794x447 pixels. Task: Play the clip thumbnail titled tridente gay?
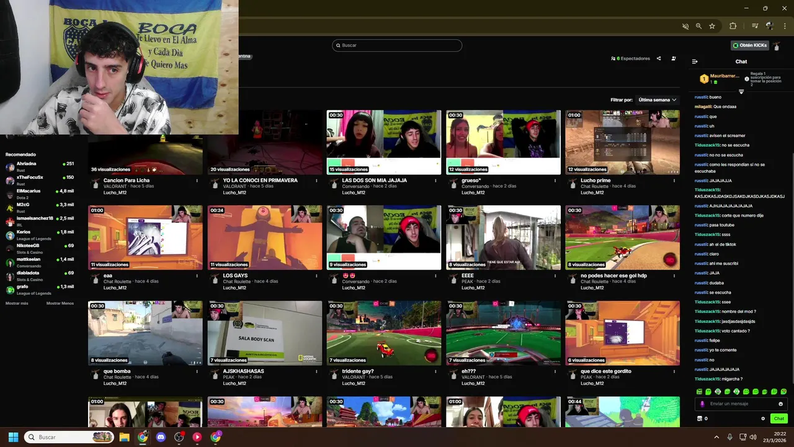coord(384,333)
